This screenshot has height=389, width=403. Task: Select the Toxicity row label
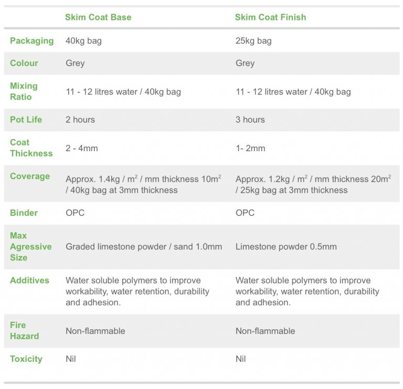tap(26, 359)
